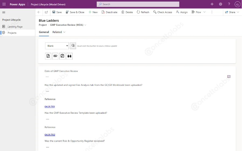242x151 pixels.
Task: Open the settings gear in header
Action: coord(220,4)
